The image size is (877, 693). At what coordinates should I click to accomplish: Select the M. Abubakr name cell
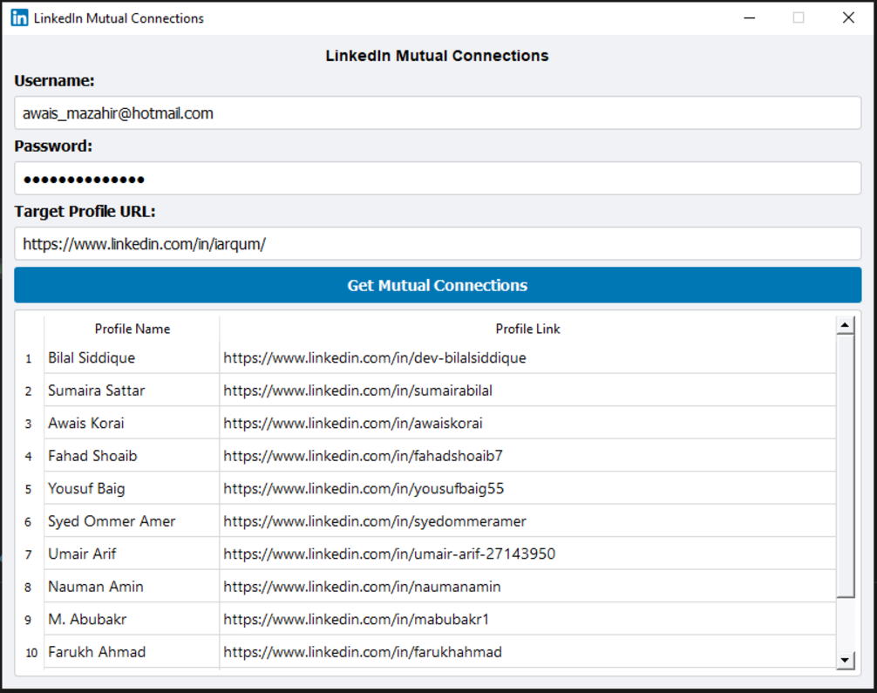pos(132,619)
